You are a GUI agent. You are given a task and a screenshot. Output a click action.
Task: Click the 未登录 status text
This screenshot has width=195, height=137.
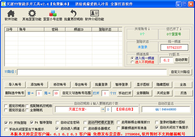click(x=143, y=47)
